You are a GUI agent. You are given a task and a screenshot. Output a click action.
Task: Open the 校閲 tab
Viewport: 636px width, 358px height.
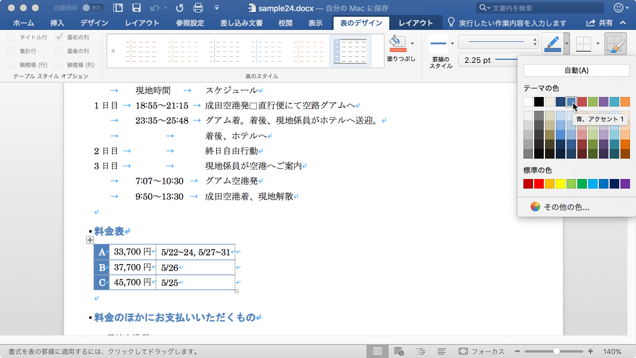285,23
